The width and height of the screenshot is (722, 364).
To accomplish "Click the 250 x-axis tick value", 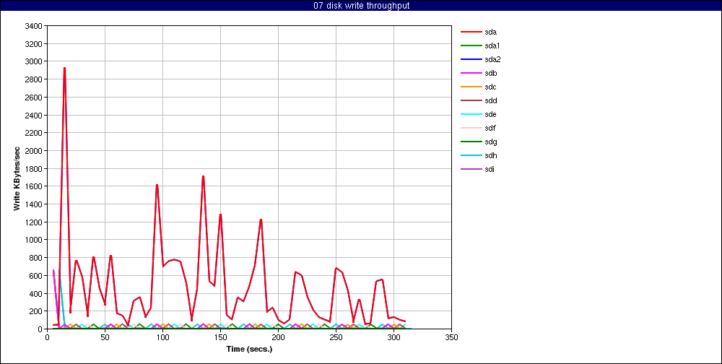I will pos(336,337).
